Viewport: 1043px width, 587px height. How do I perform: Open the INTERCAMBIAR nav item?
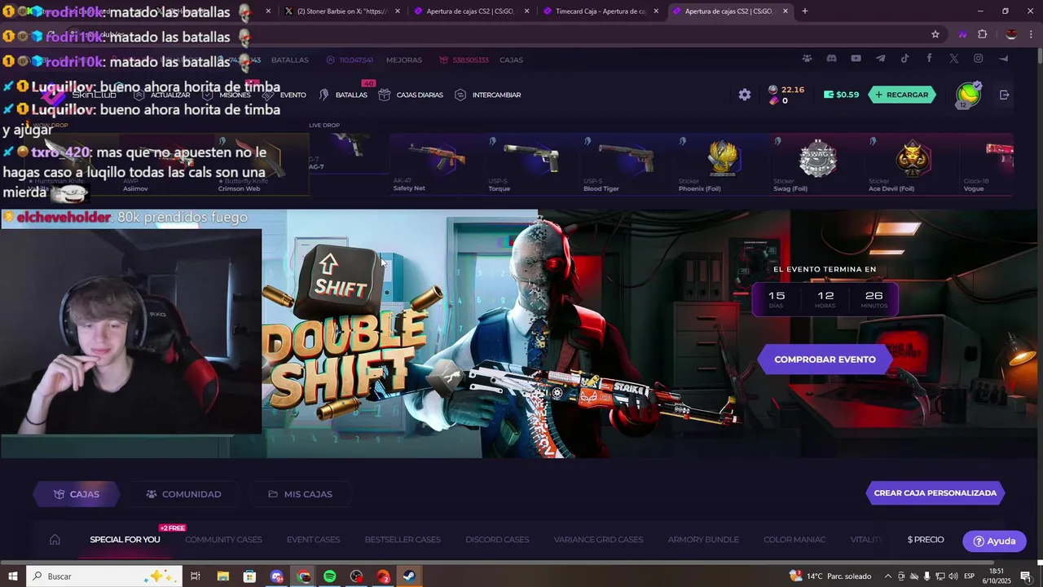point(487,95)
